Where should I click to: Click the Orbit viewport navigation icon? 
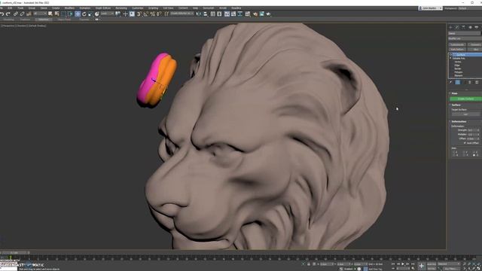click(474, 269)
